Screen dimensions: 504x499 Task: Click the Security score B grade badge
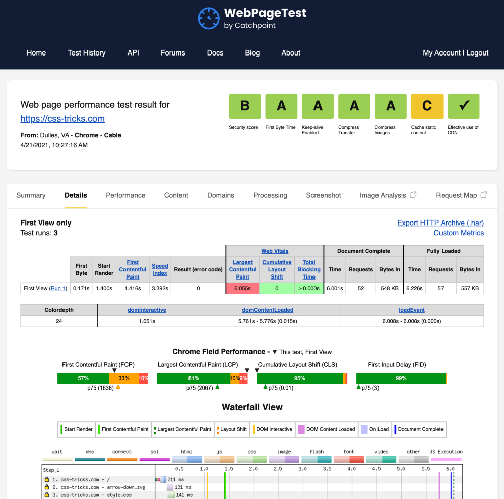coord(245,106)
